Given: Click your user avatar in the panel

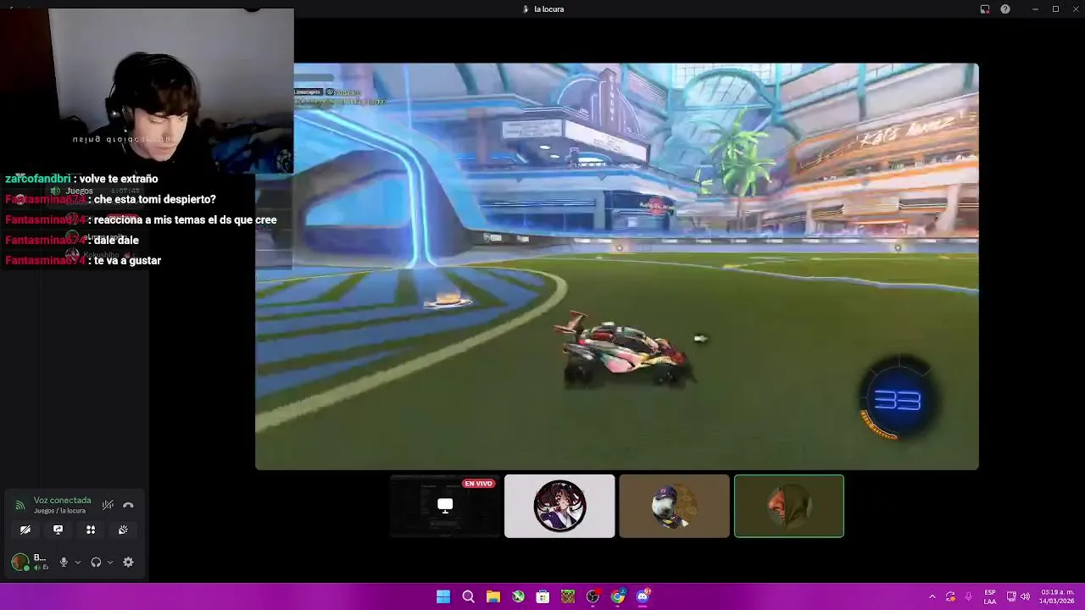Looking at the screenshot, I should (19, 562).
